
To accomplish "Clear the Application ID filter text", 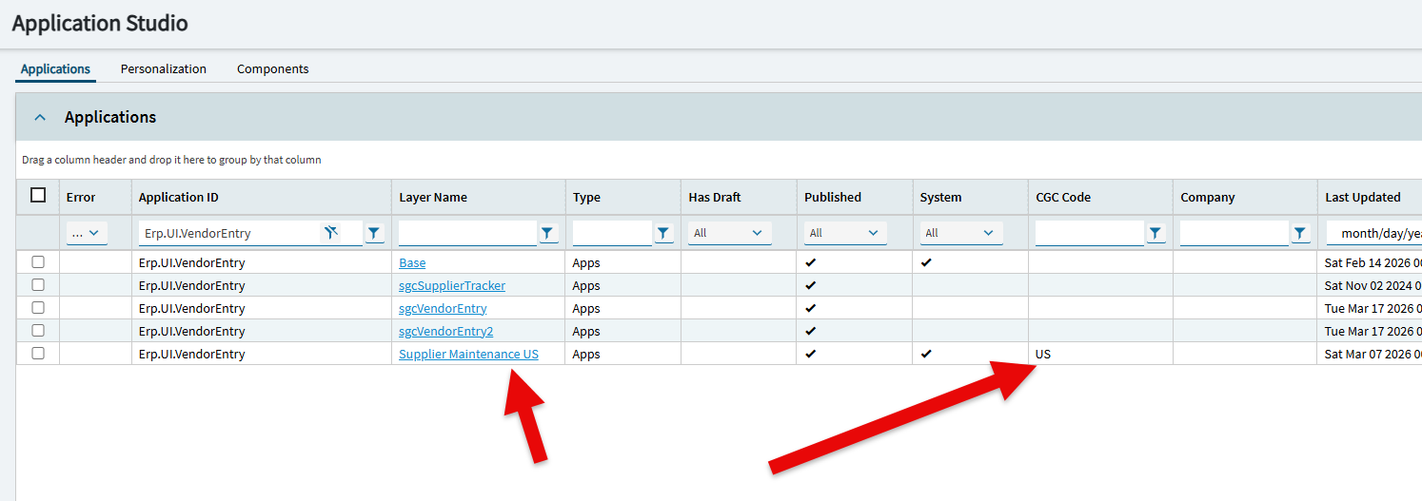I will [x=330, y=232].
